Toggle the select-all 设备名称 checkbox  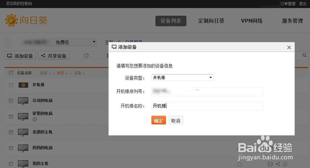11,73
